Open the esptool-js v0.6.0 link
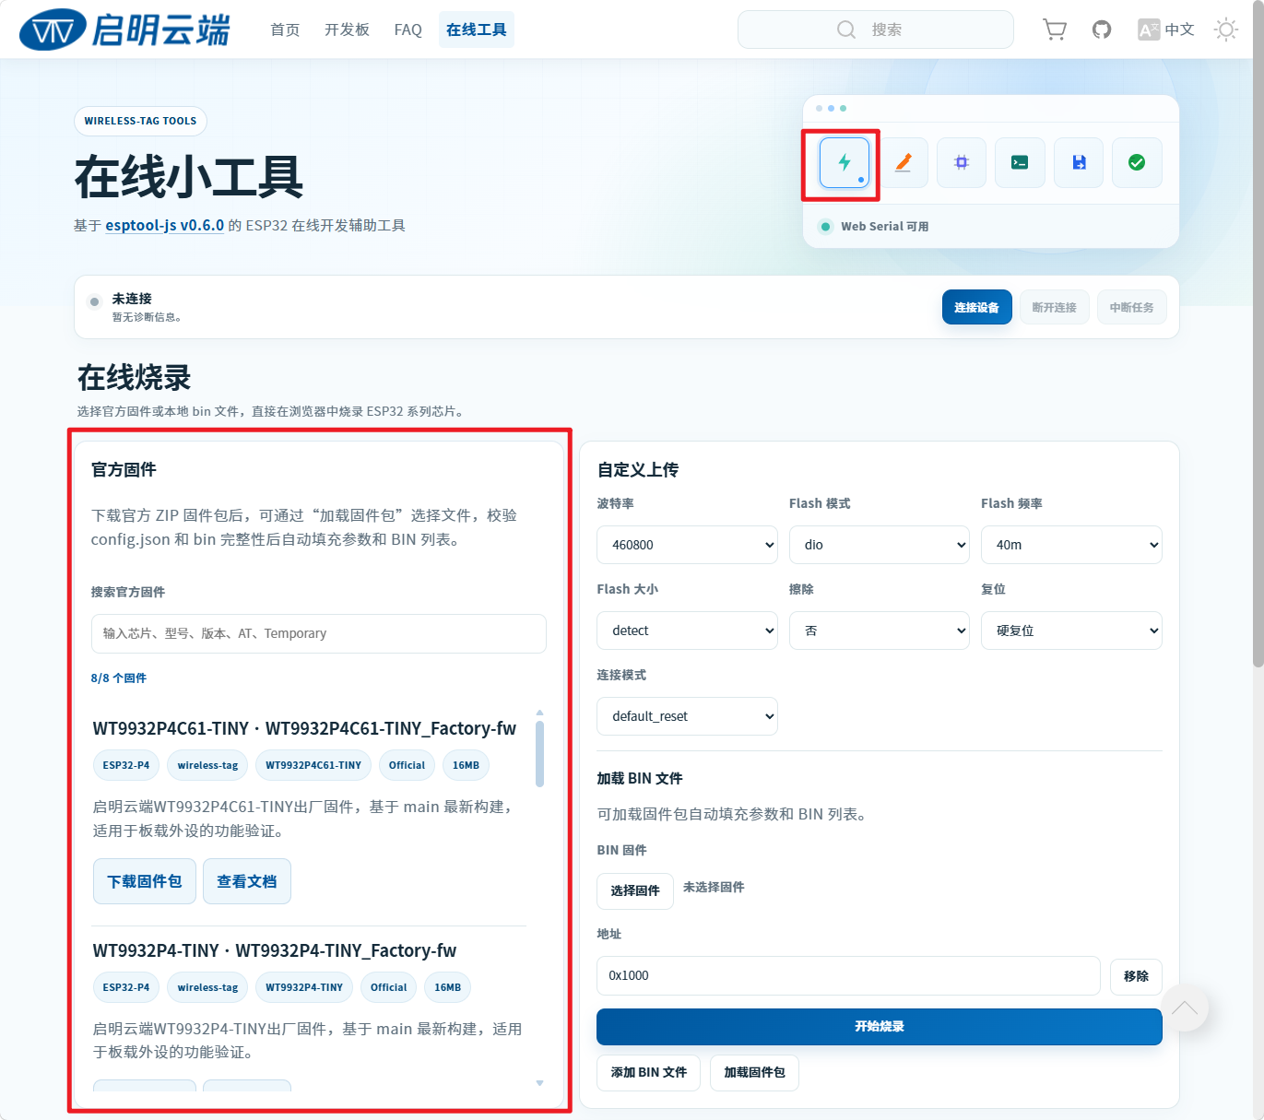The width and height of the screenshot is (1264, 1120). (x=165, y=225)
